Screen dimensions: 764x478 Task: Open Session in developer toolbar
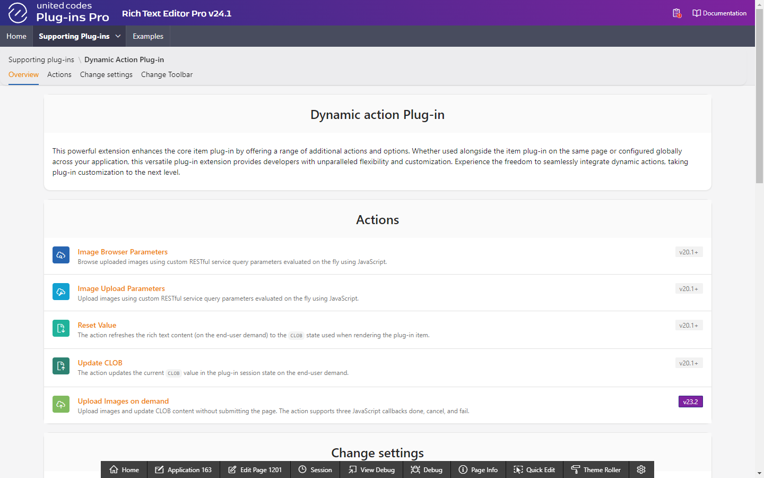tap(315, 470)
